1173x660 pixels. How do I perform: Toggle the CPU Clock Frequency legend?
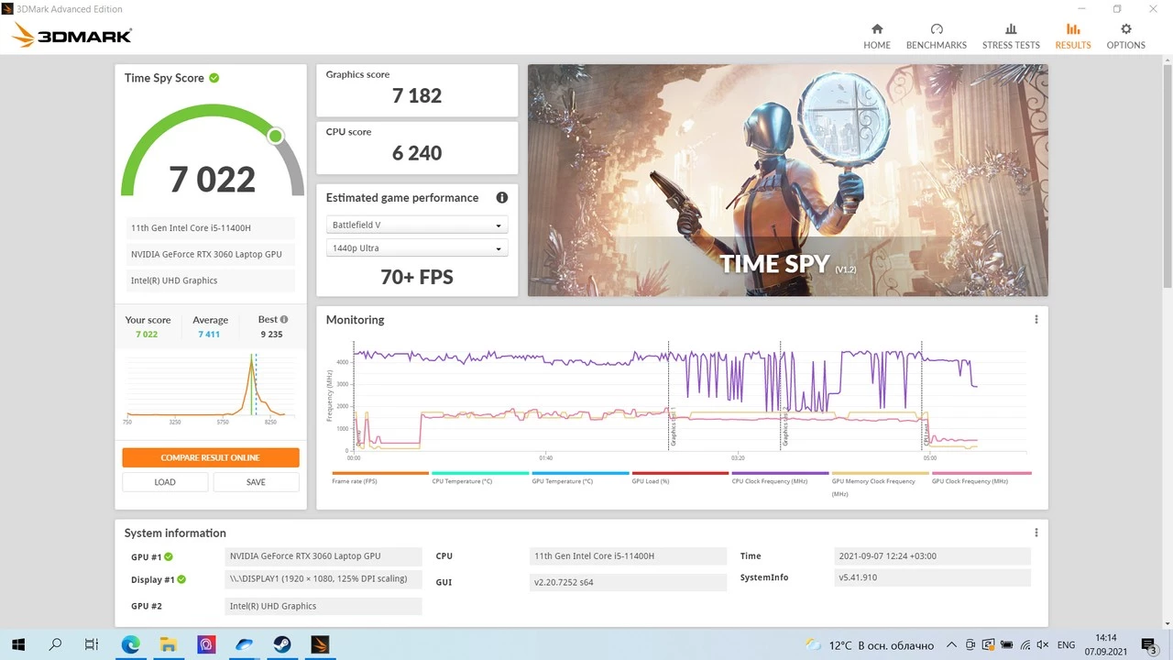pyautogui.click(x=780, y=478)
